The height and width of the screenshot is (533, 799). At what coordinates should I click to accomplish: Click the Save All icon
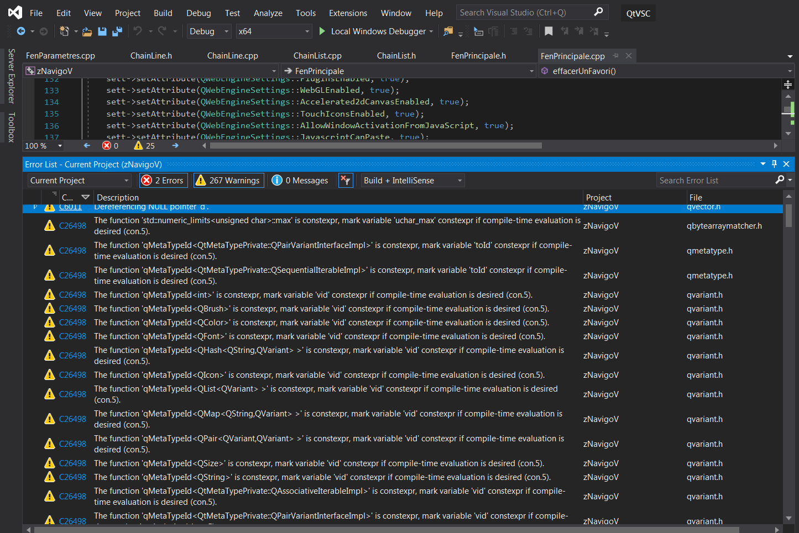point(117,31)
